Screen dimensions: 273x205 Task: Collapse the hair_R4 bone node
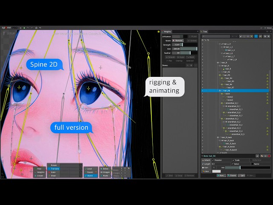pos(222,78)
